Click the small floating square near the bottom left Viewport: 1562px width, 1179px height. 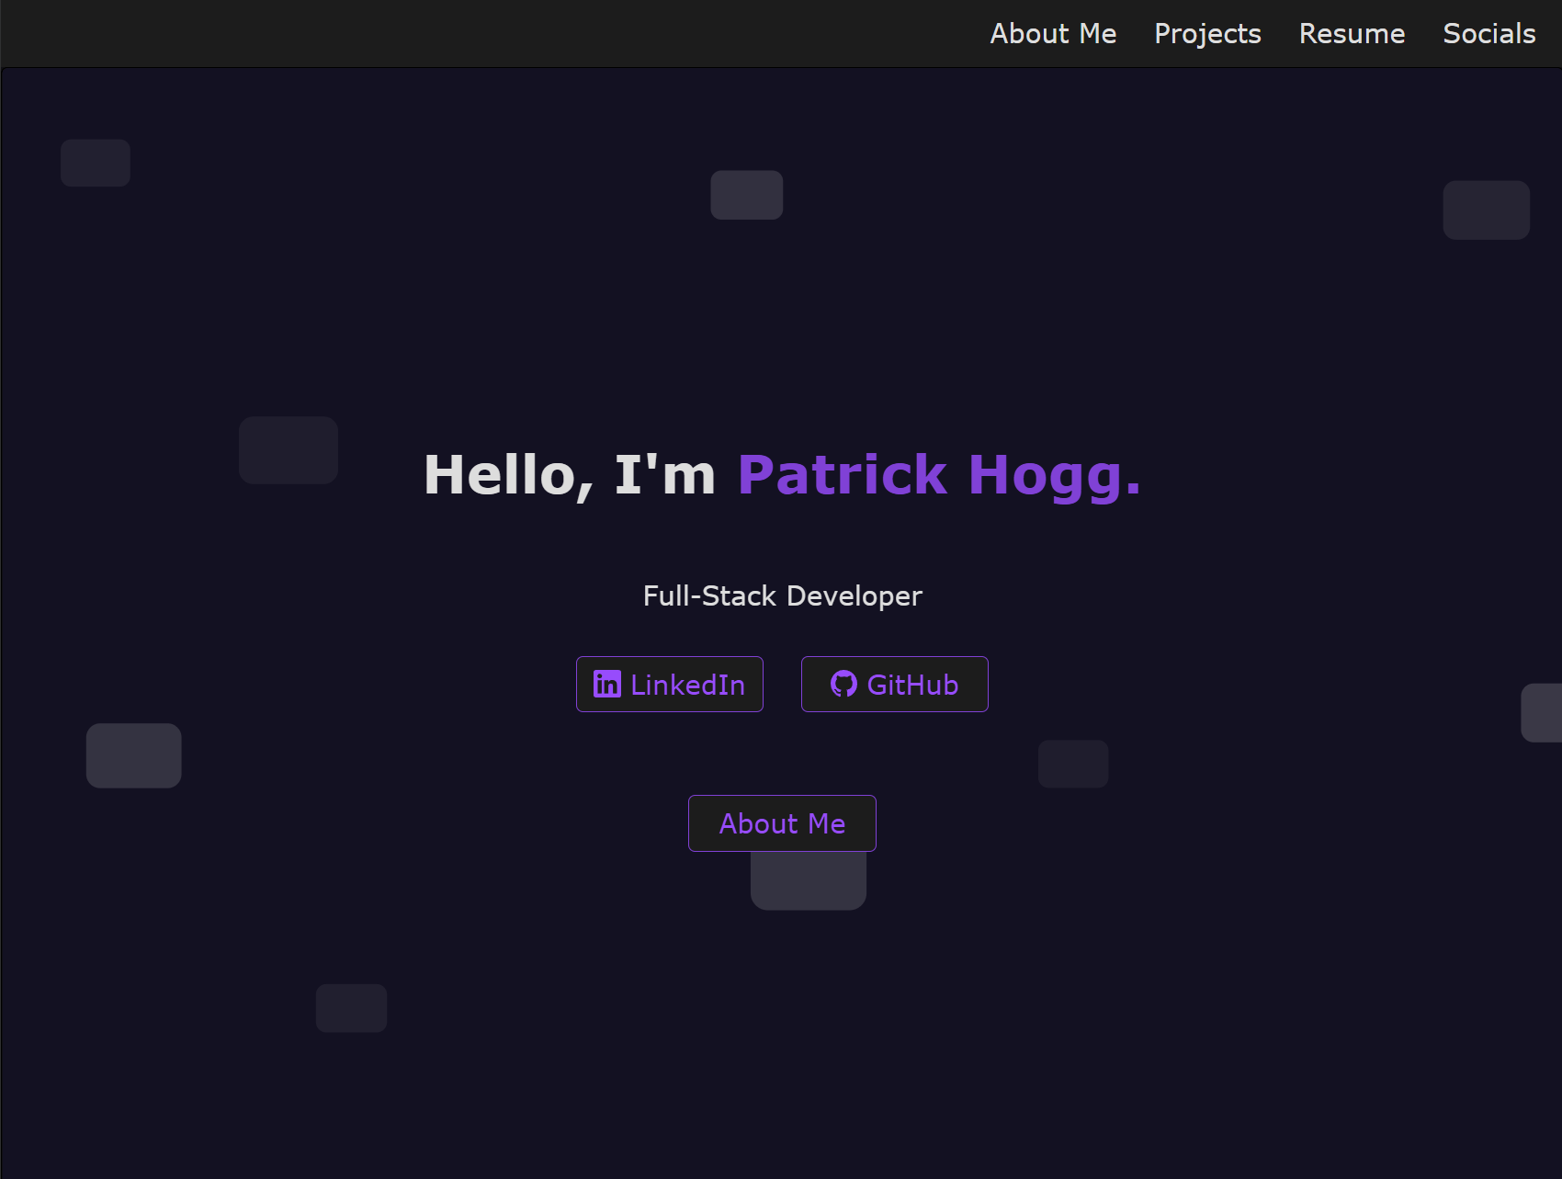click(x=351, y=1008)
